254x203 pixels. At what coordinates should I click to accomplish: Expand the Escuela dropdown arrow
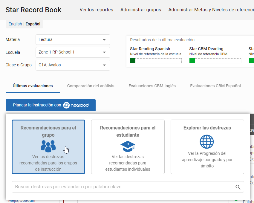[x=104, y=52]
